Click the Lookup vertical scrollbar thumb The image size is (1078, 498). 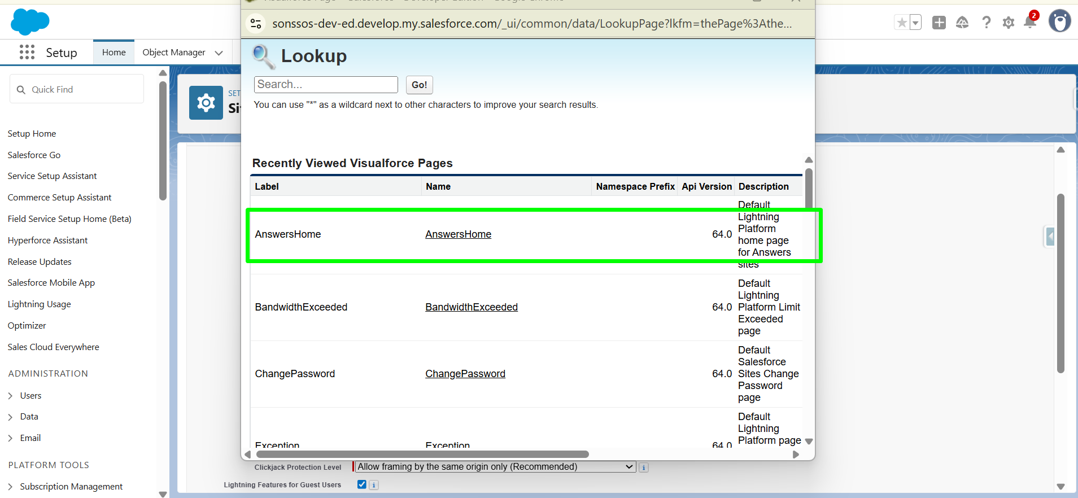[x=809, y=189]
